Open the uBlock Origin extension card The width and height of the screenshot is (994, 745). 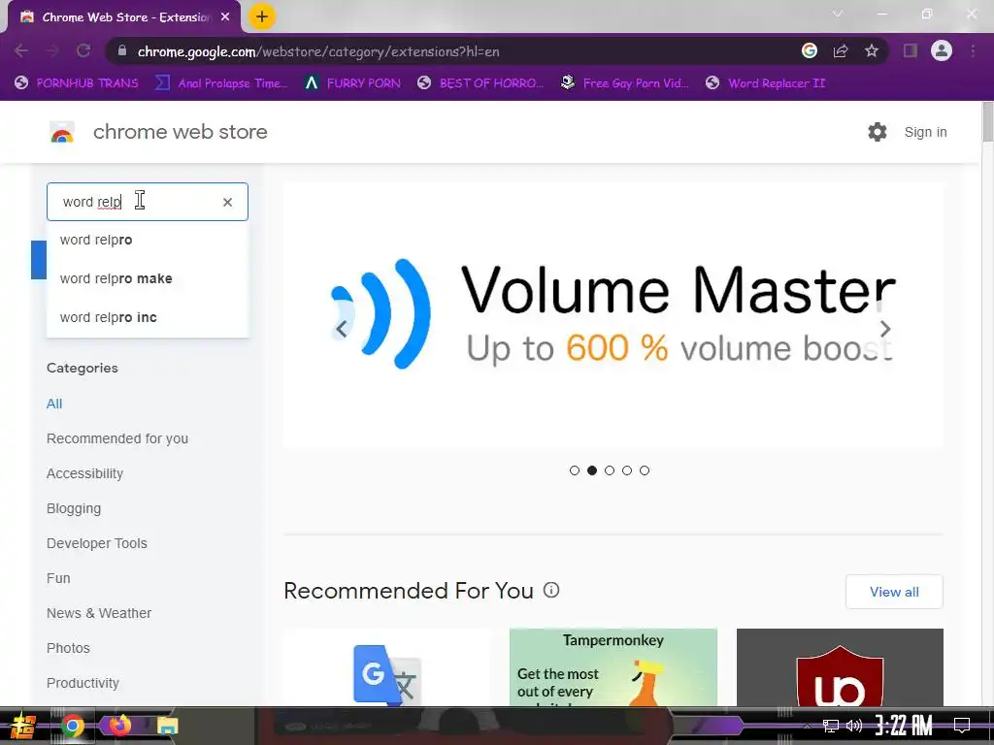pyautogui.click(x=840, y=667)
